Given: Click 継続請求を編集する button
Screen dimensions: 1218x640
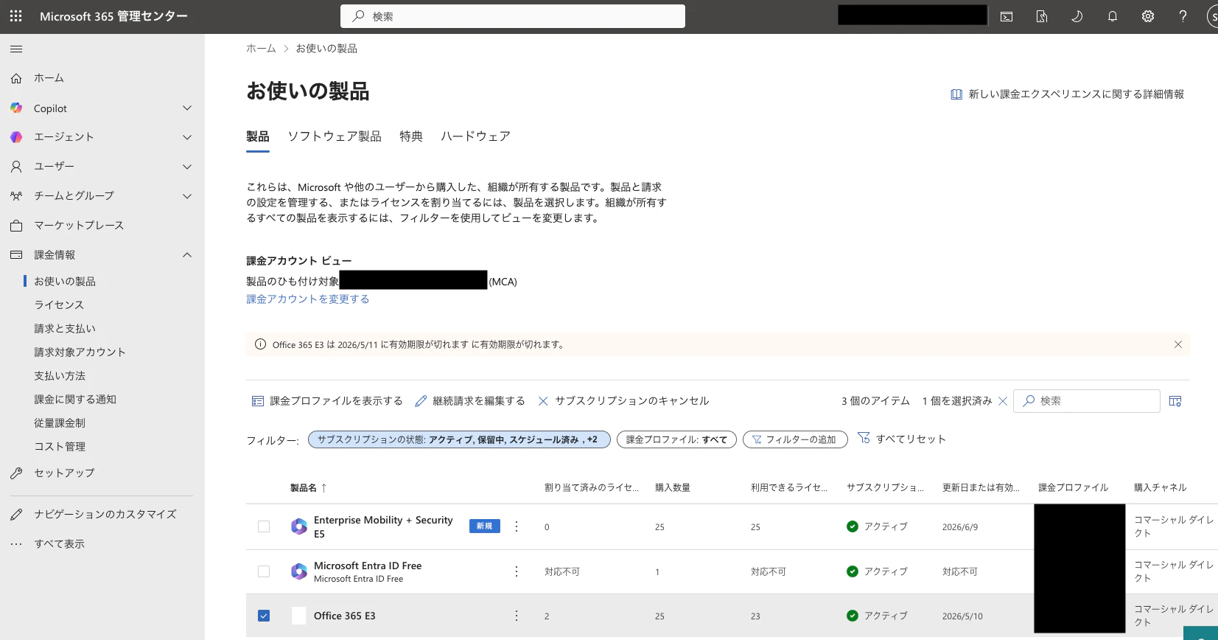Looking at the screenshot, I should tap(470, 401).
